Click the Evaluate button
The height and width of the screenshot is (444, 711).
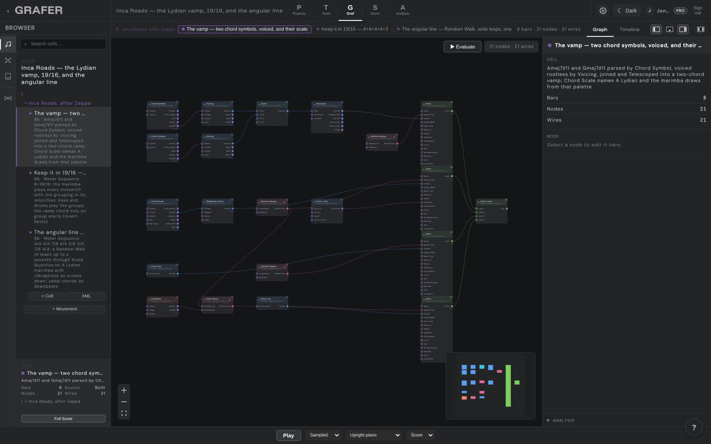[x=463, y=47]
